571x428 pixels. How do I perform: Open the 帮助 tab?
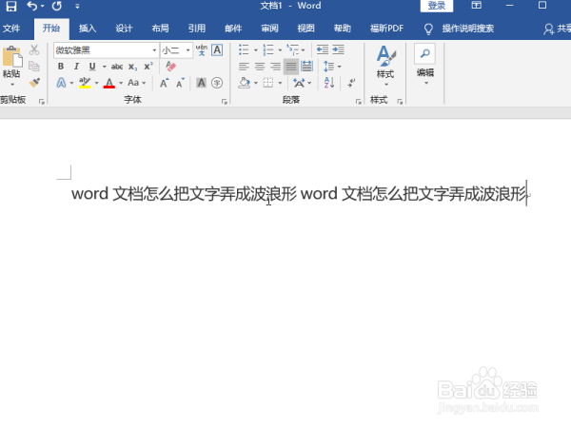pos(343,29)
